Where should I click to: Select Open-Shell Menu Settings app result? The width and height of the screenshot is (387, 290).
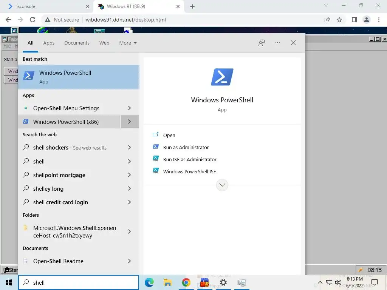pyautogui.click(x=70, y=108)
